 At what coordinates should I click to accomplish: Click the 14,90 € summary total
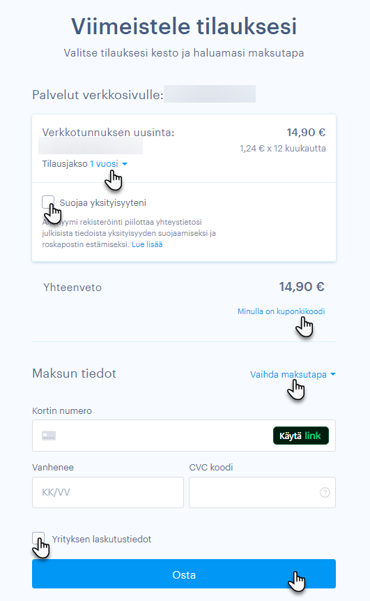click(x=302, y=287)
